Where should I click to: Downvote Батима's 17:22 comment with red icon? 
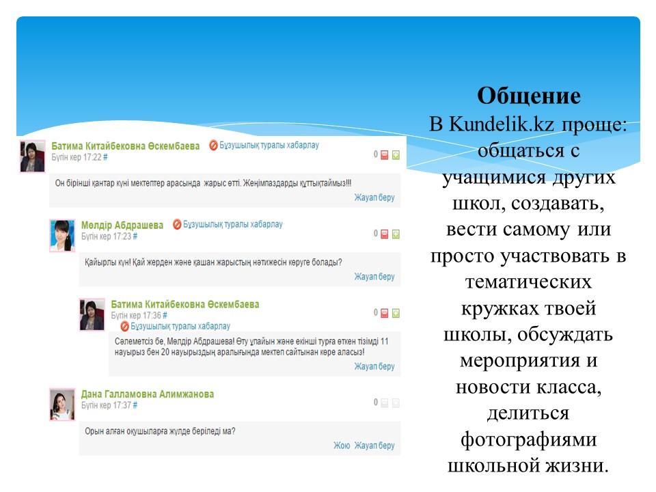coord(384,155)
